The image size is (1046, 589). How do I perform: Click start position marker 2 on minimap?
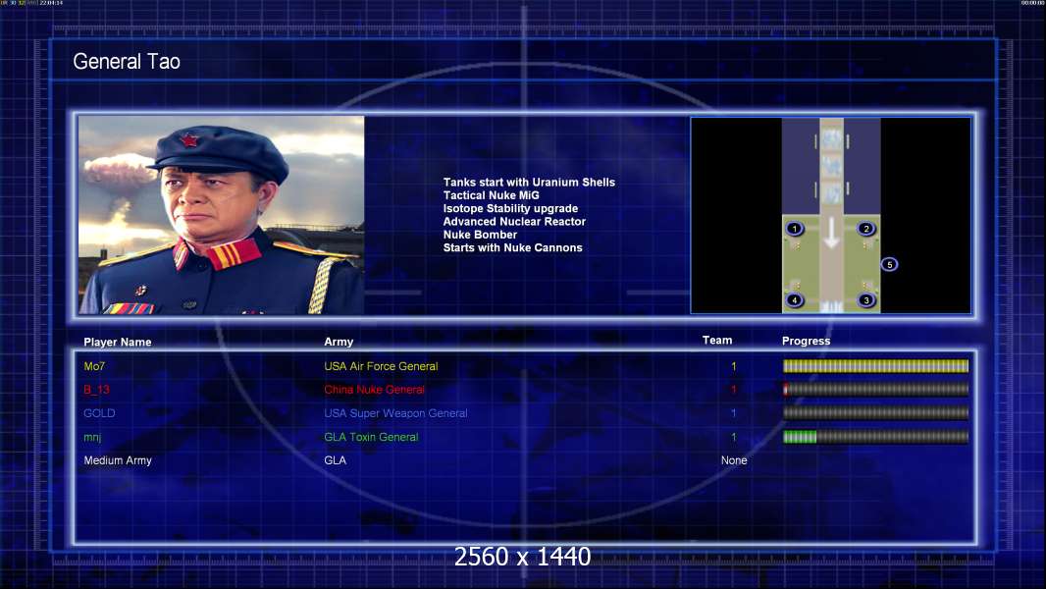[865, 229]
